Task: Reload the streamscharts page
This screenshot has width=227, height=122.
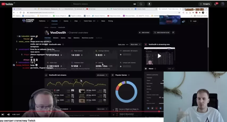Action: (x=20, y=12)
